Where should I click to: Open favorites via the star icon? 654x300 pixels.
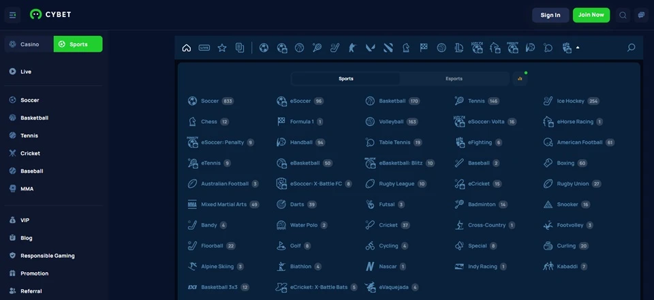222,48
